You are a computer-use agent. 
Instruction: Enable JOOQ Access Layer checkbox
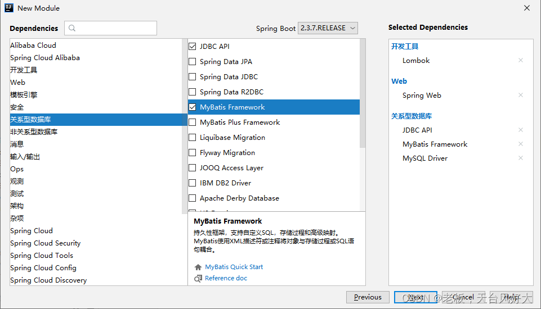pos(193,168)
